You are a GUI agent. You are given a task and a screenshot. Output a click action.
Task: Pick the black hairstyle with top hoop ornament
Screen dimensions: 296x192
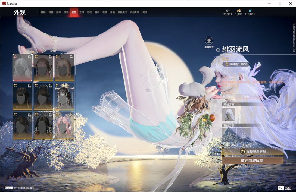[x=43, y=97]
